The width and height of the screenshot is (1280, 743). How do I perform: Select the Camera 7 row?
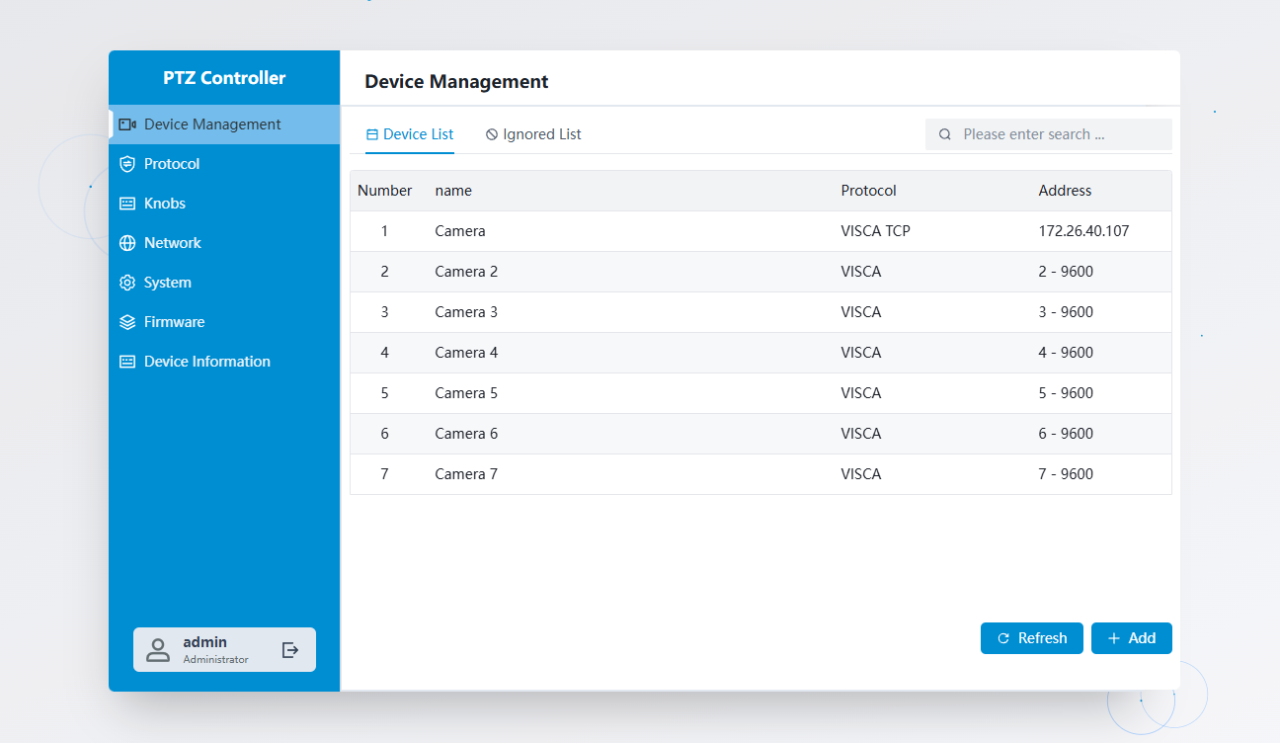pos(760,474)
